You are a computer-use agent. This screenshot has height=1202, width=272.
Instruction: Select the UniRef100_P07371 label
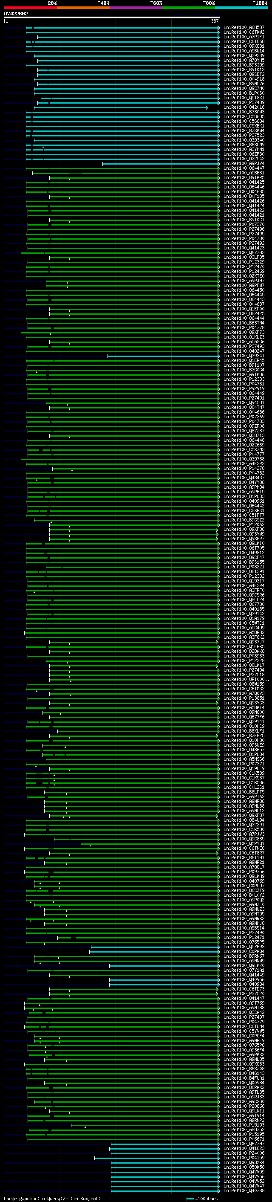tap(244, 764)
